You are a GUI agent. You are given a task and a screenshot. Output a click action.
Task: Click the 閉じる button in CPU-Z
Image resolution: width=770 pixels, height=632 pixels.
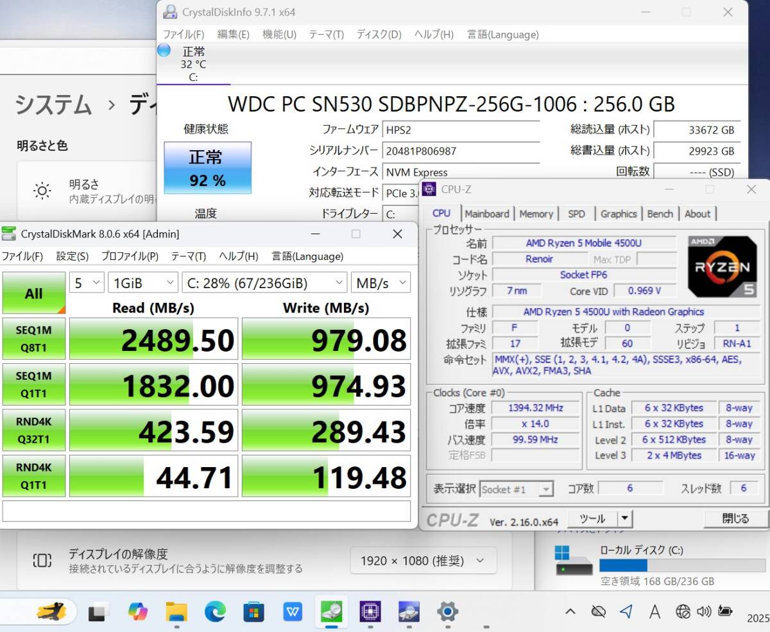click(x=735, y=518)
